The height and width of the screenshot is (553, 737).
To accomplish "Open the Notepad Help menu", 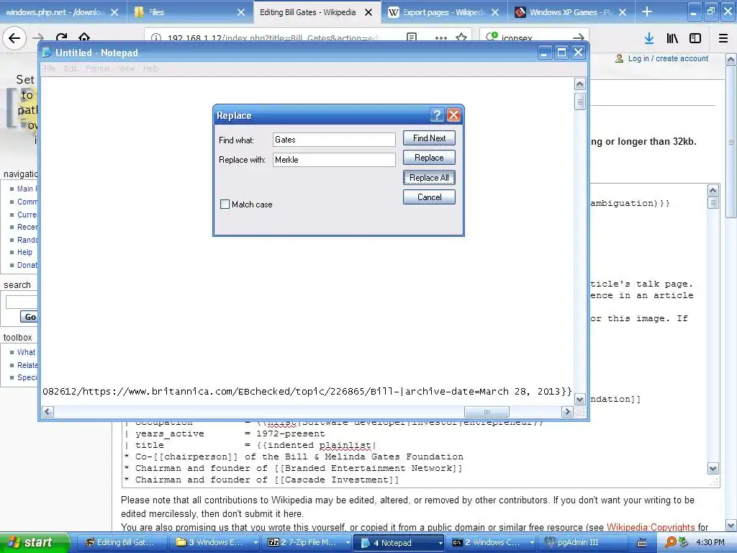I will point(150,68).
